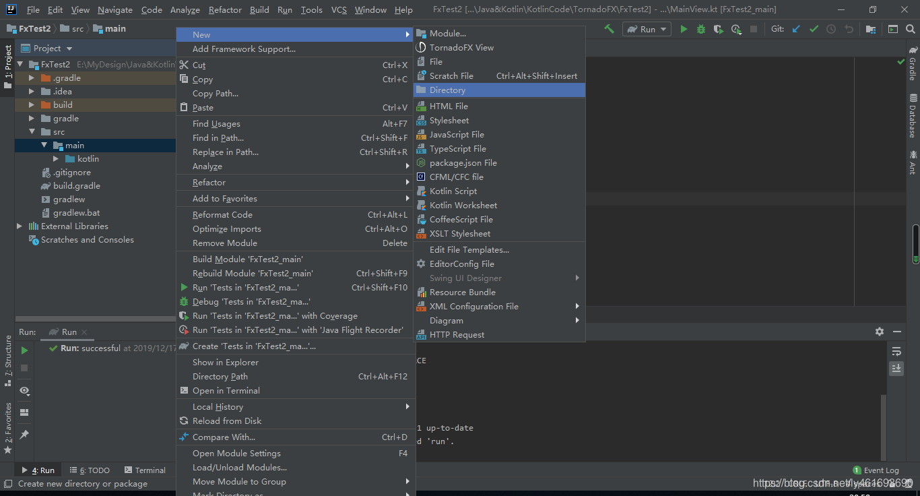
Task: Click the green Run arrow in toolbar
Action: tap(684, 29)
